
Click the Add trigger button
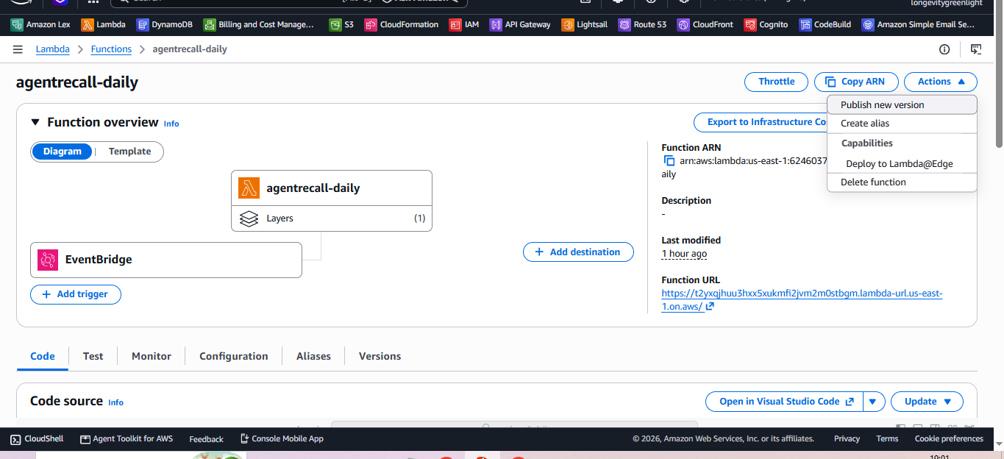(x=76, y=294)
